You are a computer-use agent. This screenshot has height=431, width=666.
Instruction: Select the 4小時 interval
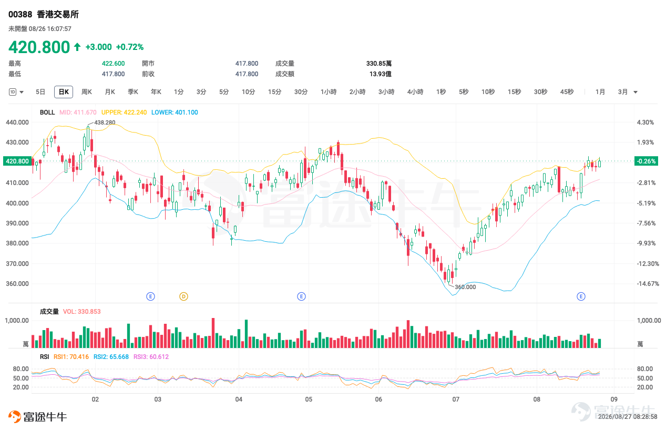click(x=415, y=92)
